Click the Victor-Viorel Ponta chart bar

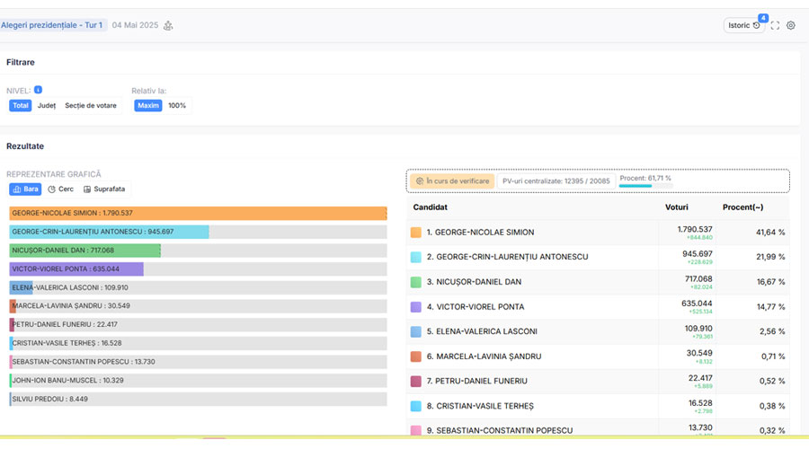point(76,269)
